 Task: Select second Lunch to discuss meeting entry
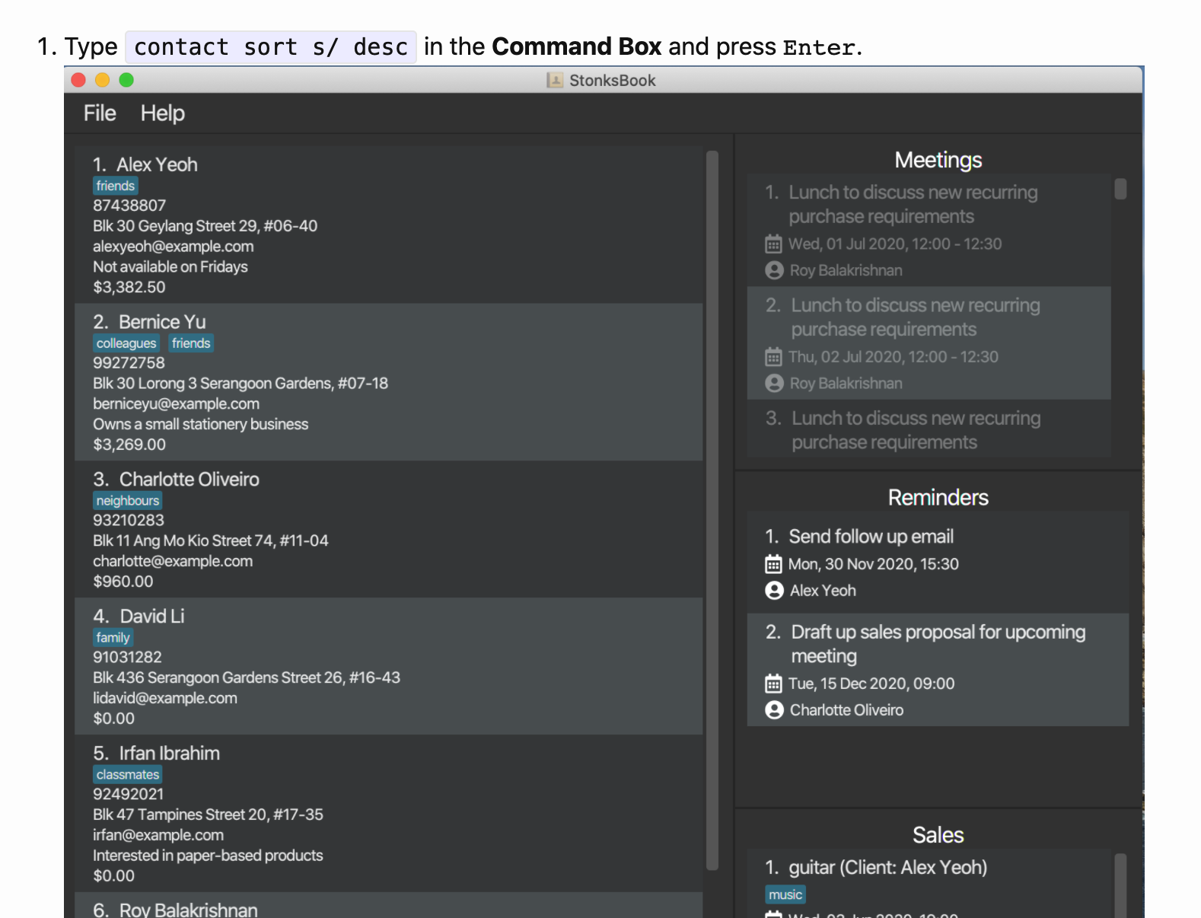(x=929, y=343)
